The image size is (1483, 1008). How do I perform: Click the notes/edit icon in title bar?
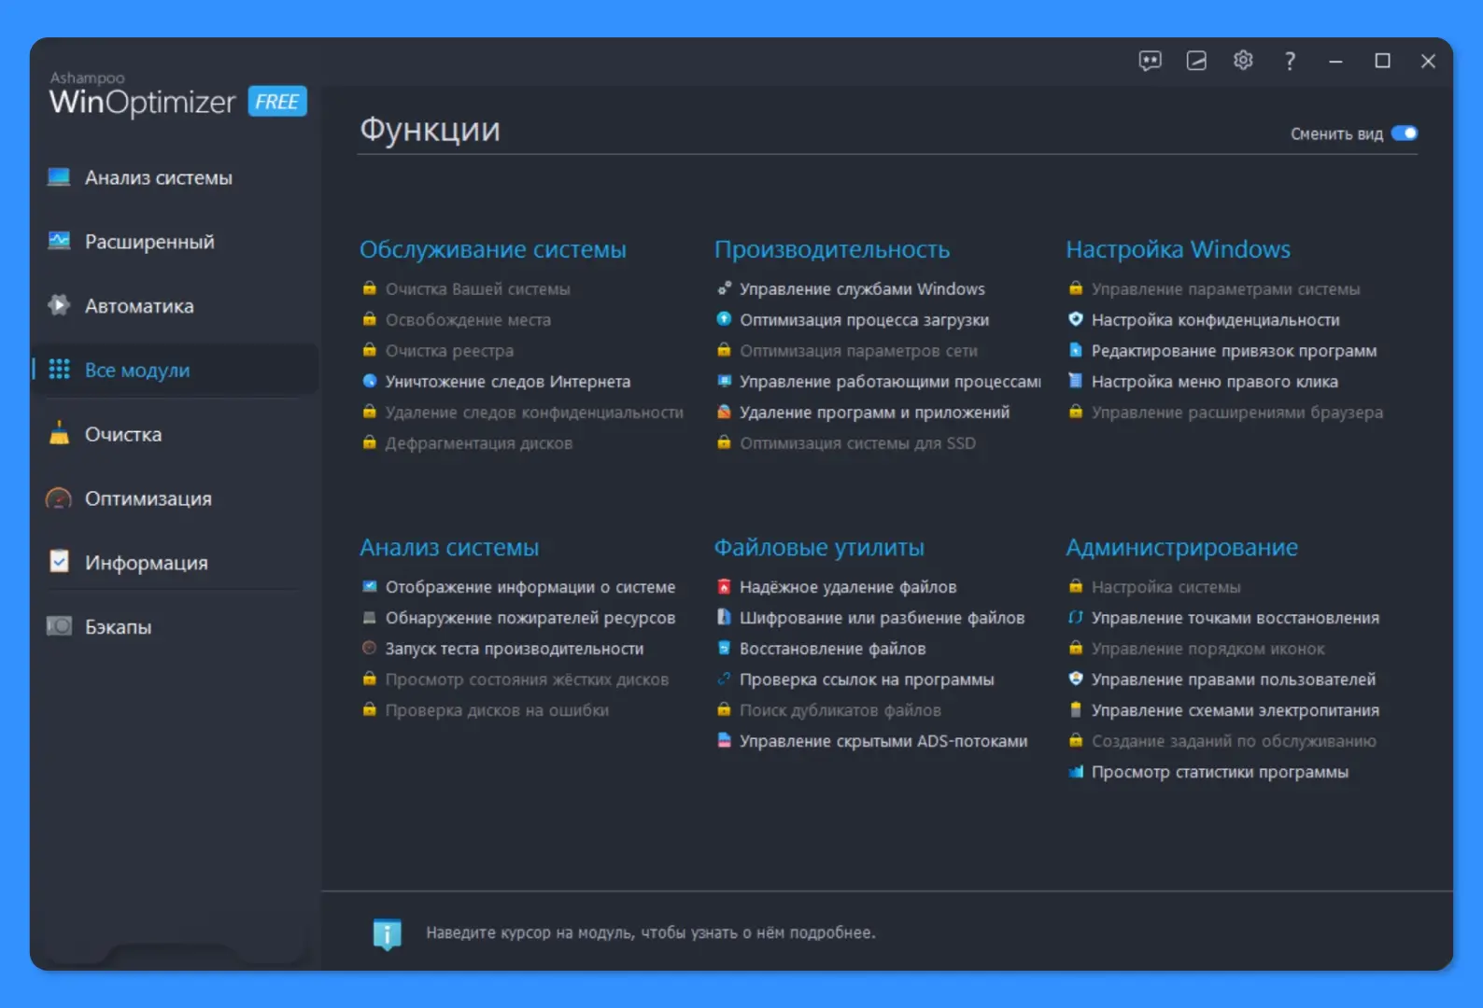click(1196, 61)
